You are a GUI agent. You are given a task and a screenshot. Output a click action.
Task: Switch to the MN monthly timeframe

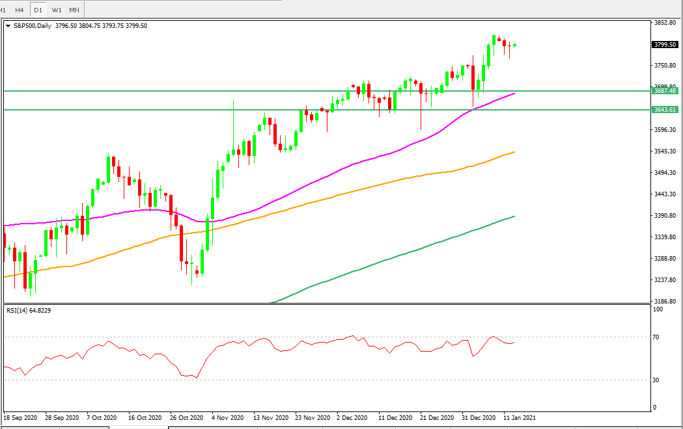(74, 10)
